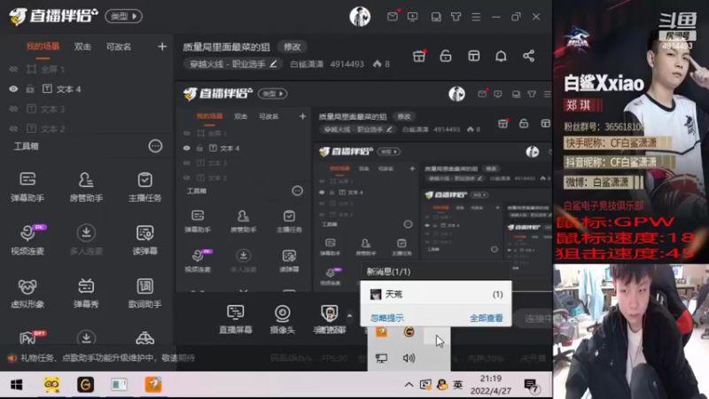Show hidden tray icons chevron on taskbar
This screenshot has height=399, width=709.
pyautogui.click(x=409, y=385)
